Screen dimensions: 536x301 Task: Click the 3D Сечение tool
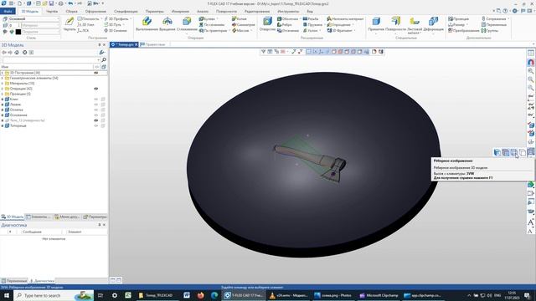[116, 30]
